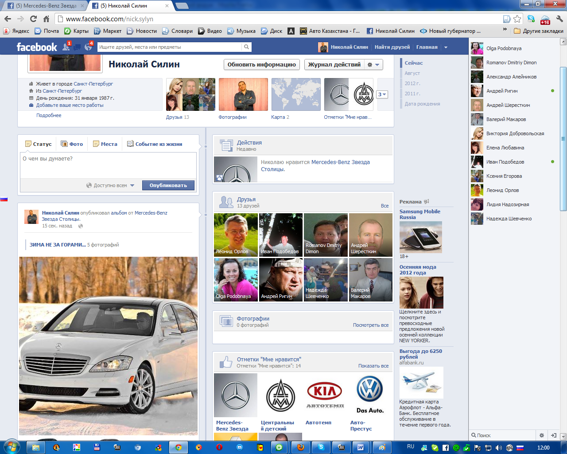Click browser address bar
This screenshot has width=567, height=454.
click(x=283, y=19)
